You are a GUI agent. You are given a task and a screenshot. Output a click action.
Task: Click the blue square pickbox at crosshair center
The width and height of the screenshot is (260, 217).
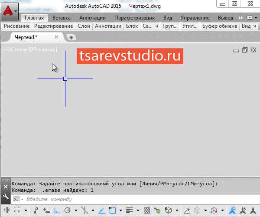click(x=65, y=79)
